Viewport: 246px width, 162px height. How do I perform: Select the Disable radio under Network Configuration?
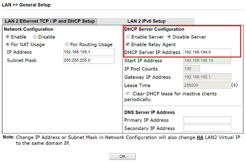pyautogui.click(x=35, y=37)
